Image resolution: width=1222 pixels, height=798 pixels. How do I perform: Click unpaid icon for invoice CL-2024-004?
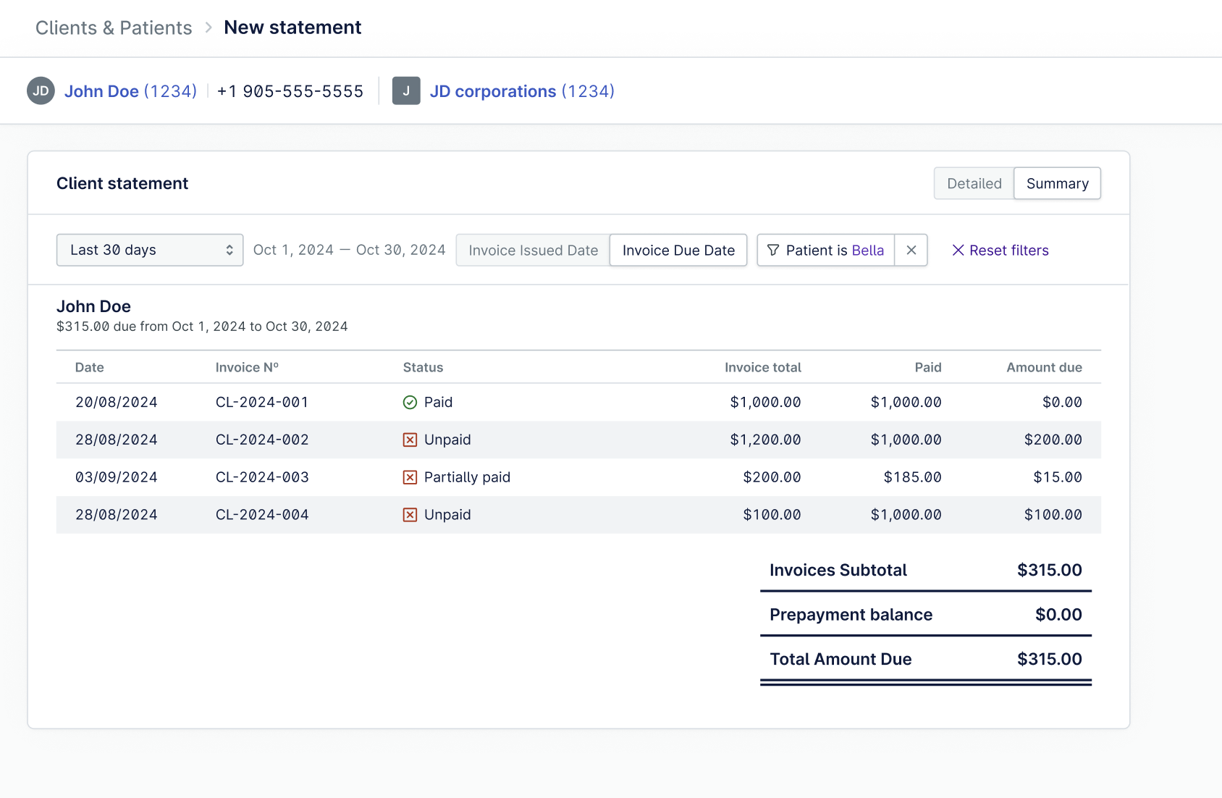pos(410,515)
